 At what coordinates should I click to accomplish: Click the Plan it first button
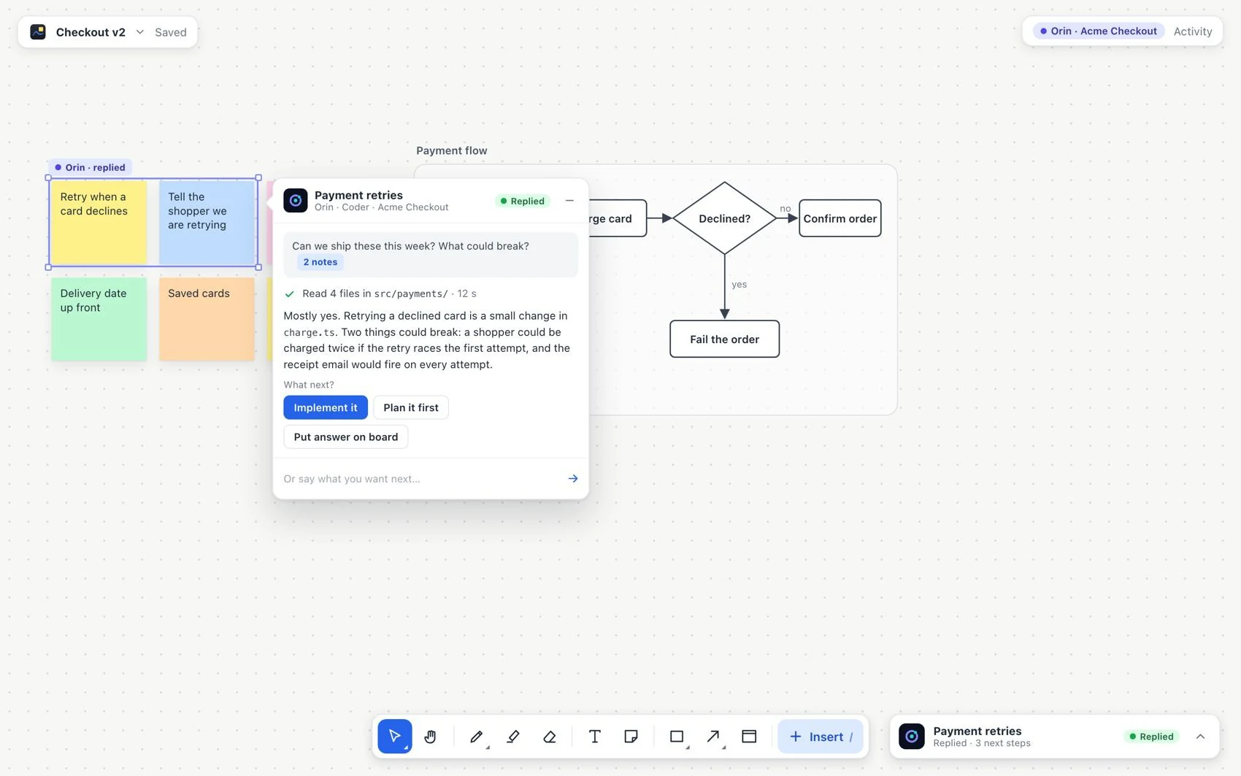coord(411,407)
